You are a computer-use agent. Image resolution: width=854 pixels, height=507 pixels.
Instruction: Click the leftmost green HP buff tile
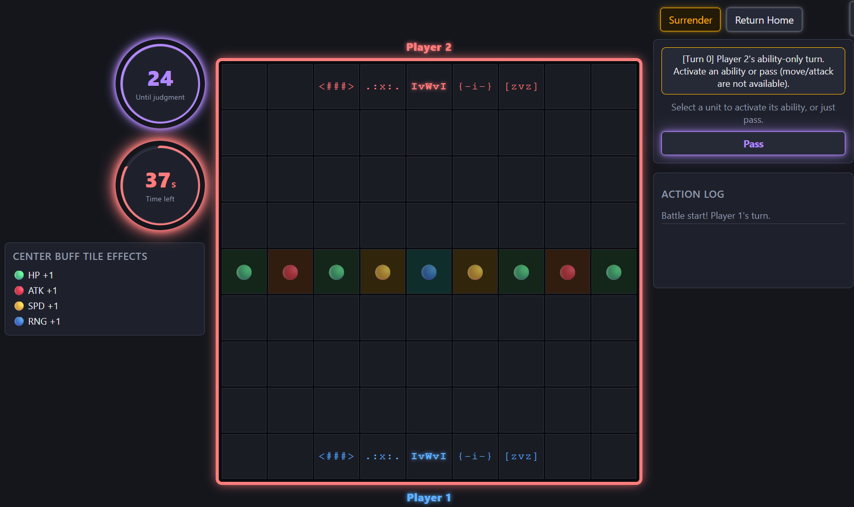click(x=244, y=272)
